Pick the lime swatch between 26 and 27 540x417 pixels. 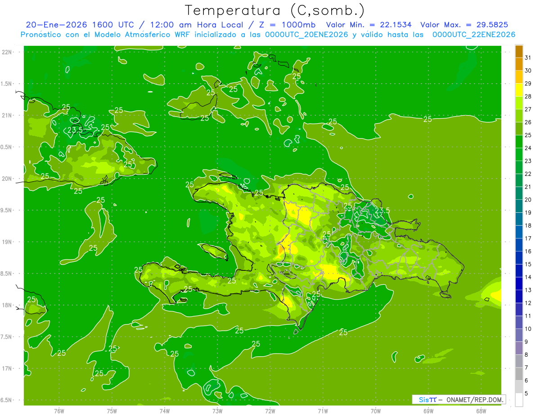click(x=519, y=116)
